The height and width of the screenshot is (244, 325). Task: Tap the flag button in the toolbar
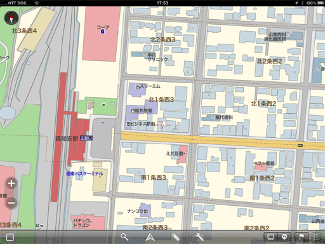click(302, 237)
